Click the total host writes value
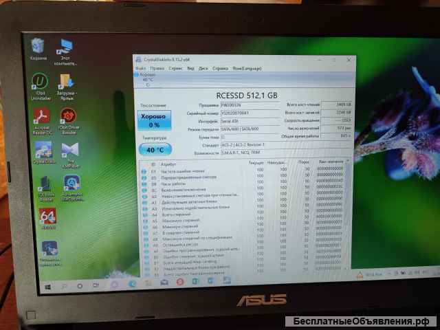The width and height of the screenshot is (440, 330). coord(336,112)
